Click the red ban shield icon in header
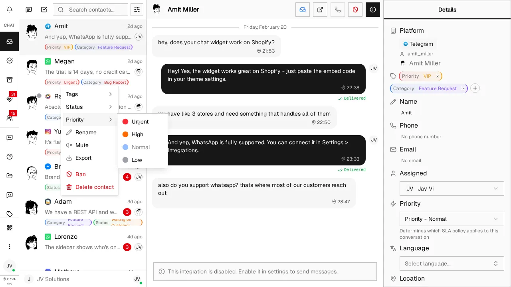This screenshot has width=511, height=287. pos(355,10)
